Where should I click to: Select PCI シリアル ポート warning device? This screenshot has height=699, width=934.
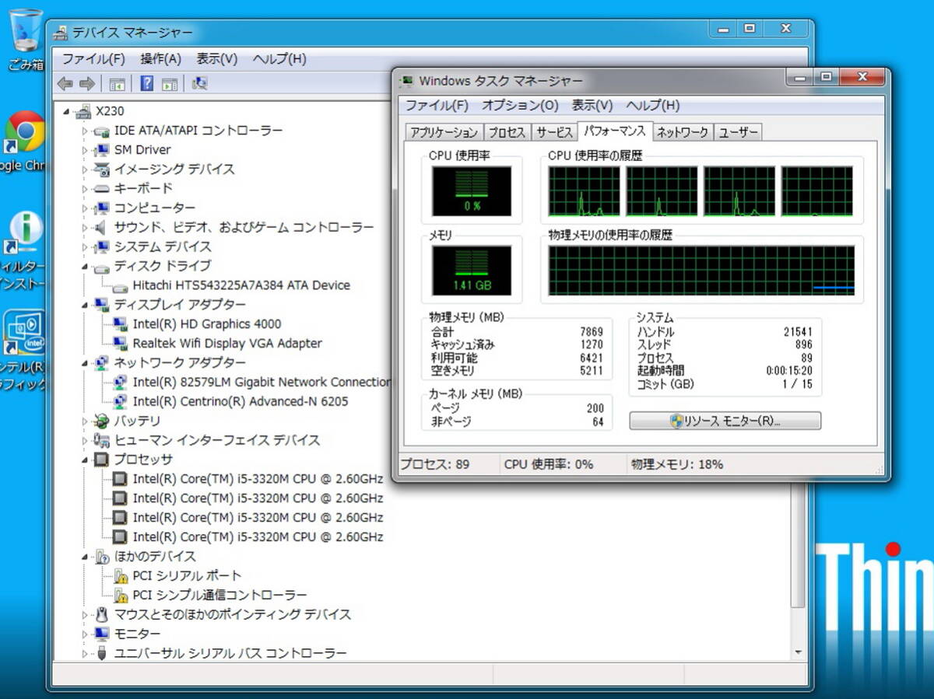[187, 576]
